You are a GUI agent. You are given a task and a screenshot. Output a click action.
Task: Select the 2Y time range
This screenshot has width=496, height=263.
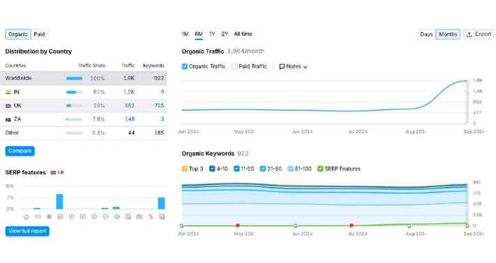pyautogui.click(x=225, y=34)
